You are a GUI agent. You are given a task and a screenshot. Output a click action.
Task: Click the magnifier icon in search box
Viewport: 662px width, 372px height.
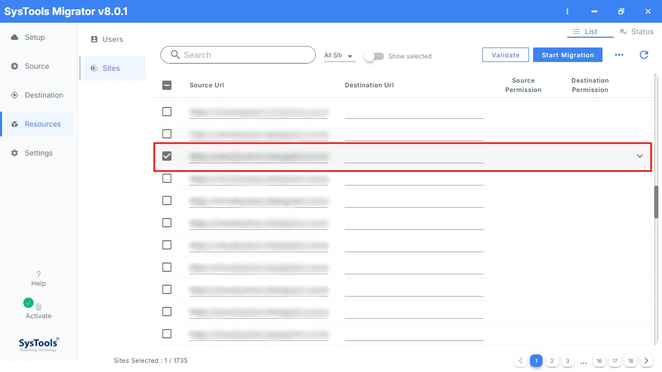tap(175, 55)
